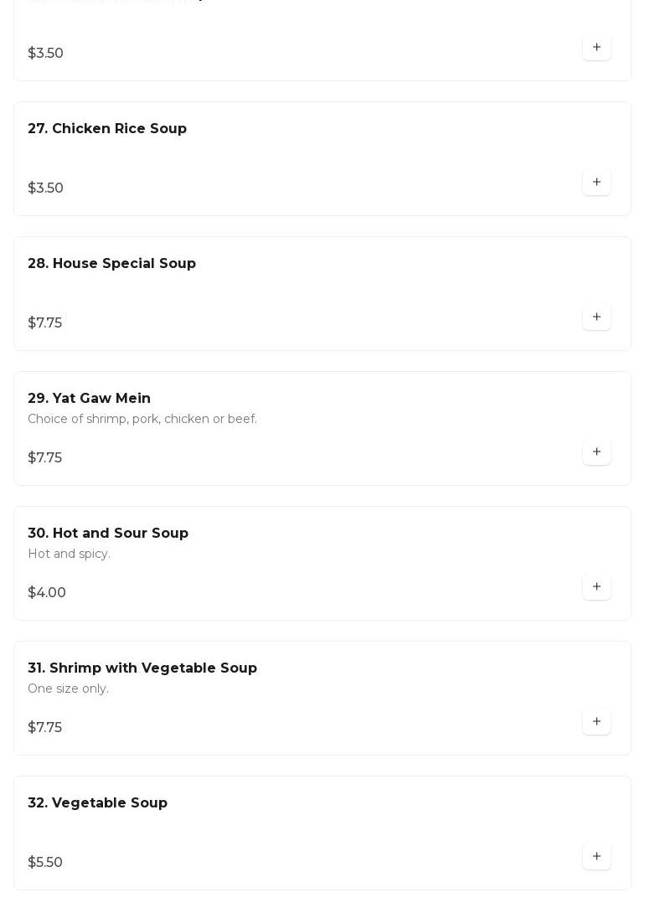Click the $4.00 price of Hot and Sour Soup
The width and height of the screenshot is (645, 908).
47,593
